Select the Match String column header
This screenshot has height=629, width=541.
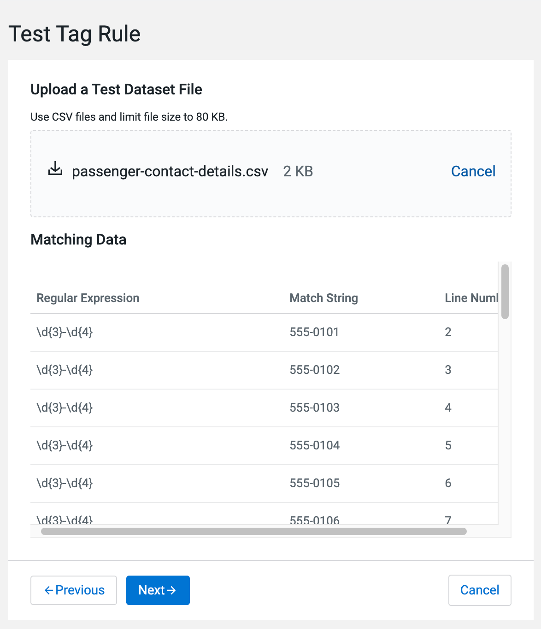323,298
